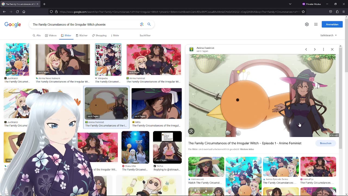
Task: Open the Wikipedia manga cover thumbnail
Action: click(x=108, y=60)
